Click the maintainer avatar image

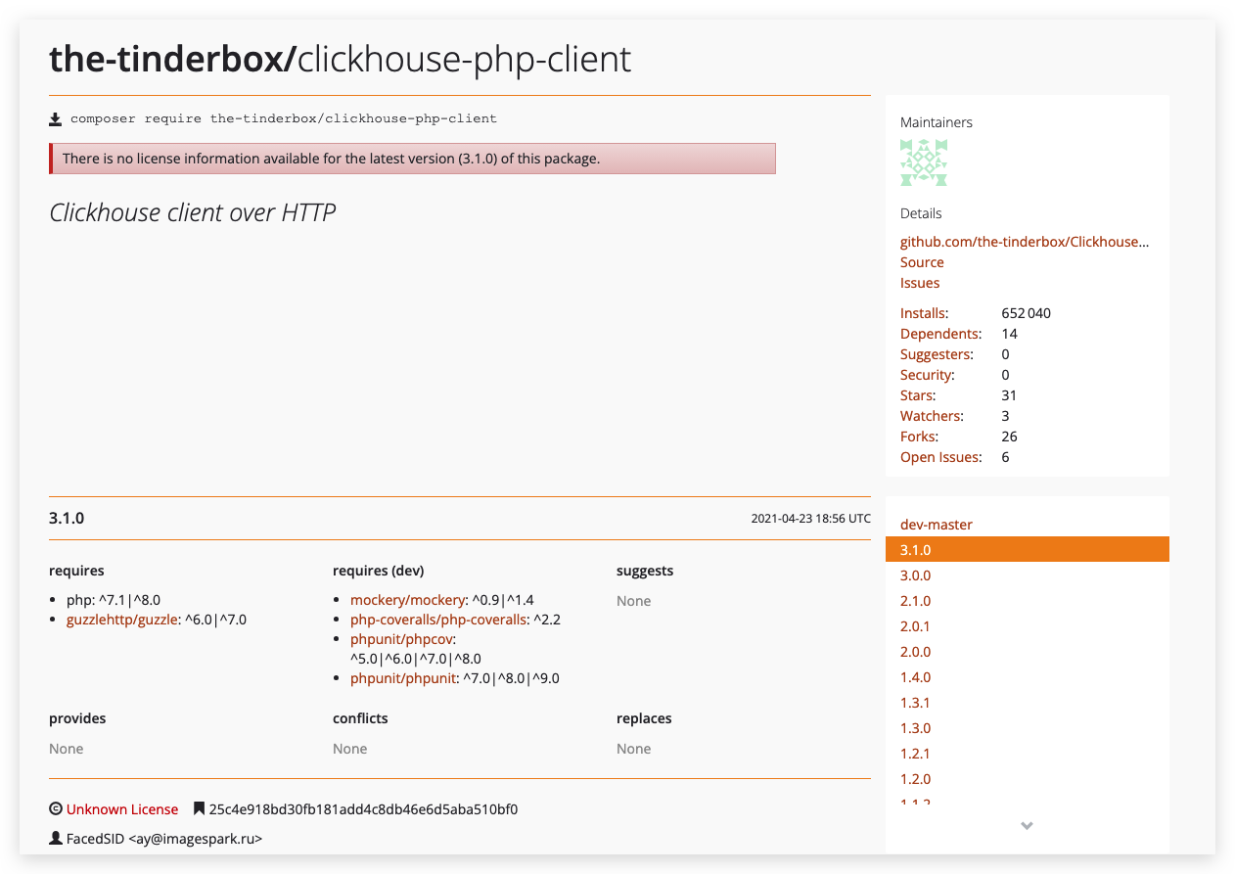924,162
